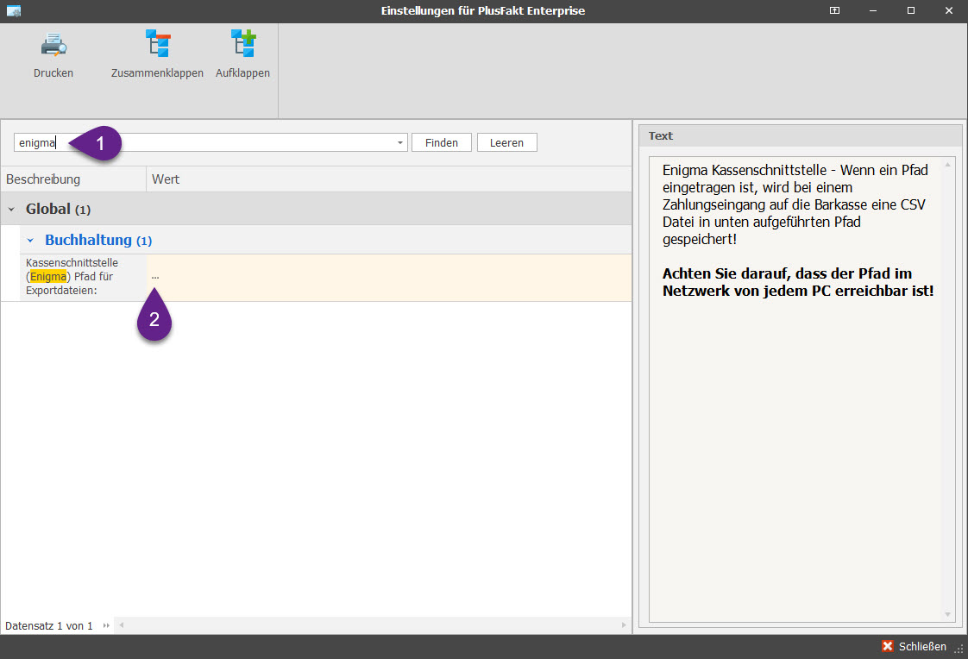Click the Datensatz 1 von 1 status
Screen dimensions: 968x659
[x=49, y=625]
